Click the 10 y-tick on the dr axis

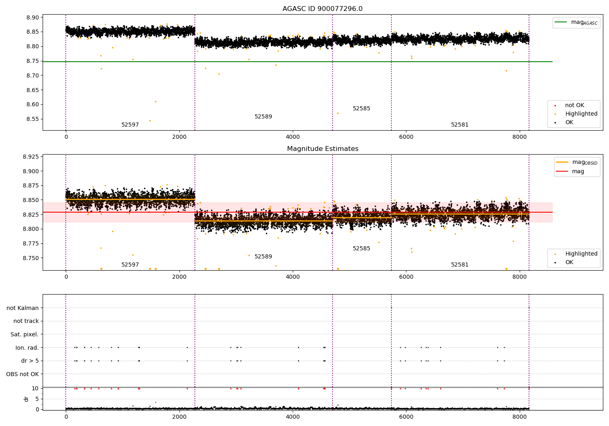click(35, 389)
